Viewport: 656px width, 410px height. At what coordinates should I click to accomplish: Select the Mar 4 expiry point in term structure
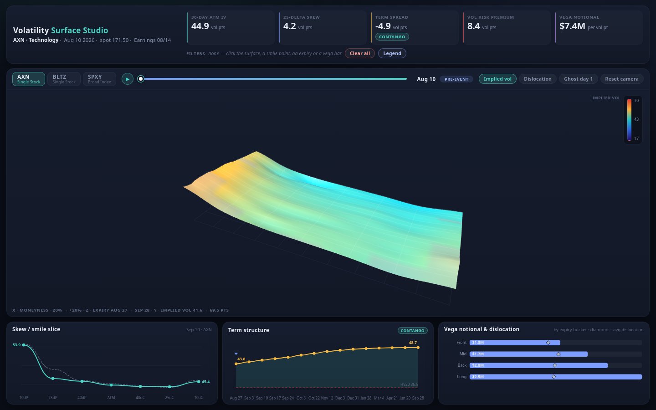[x=379, y=348]
